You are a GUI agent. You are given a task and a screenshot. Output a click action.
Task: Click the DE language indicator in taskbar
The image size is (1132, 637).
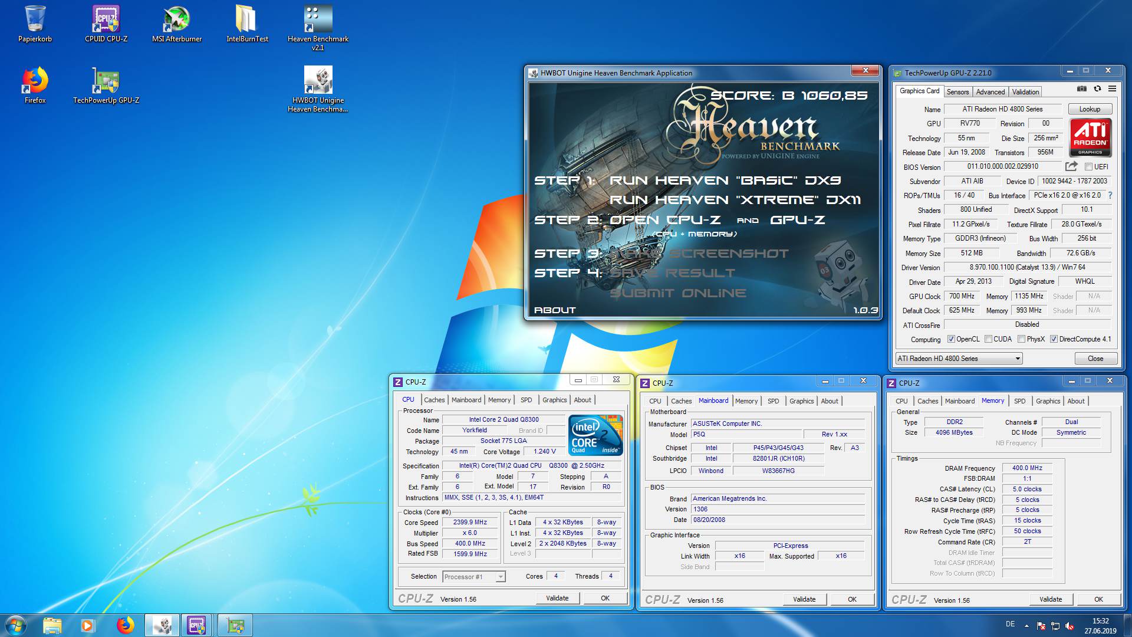point(1010,624)
